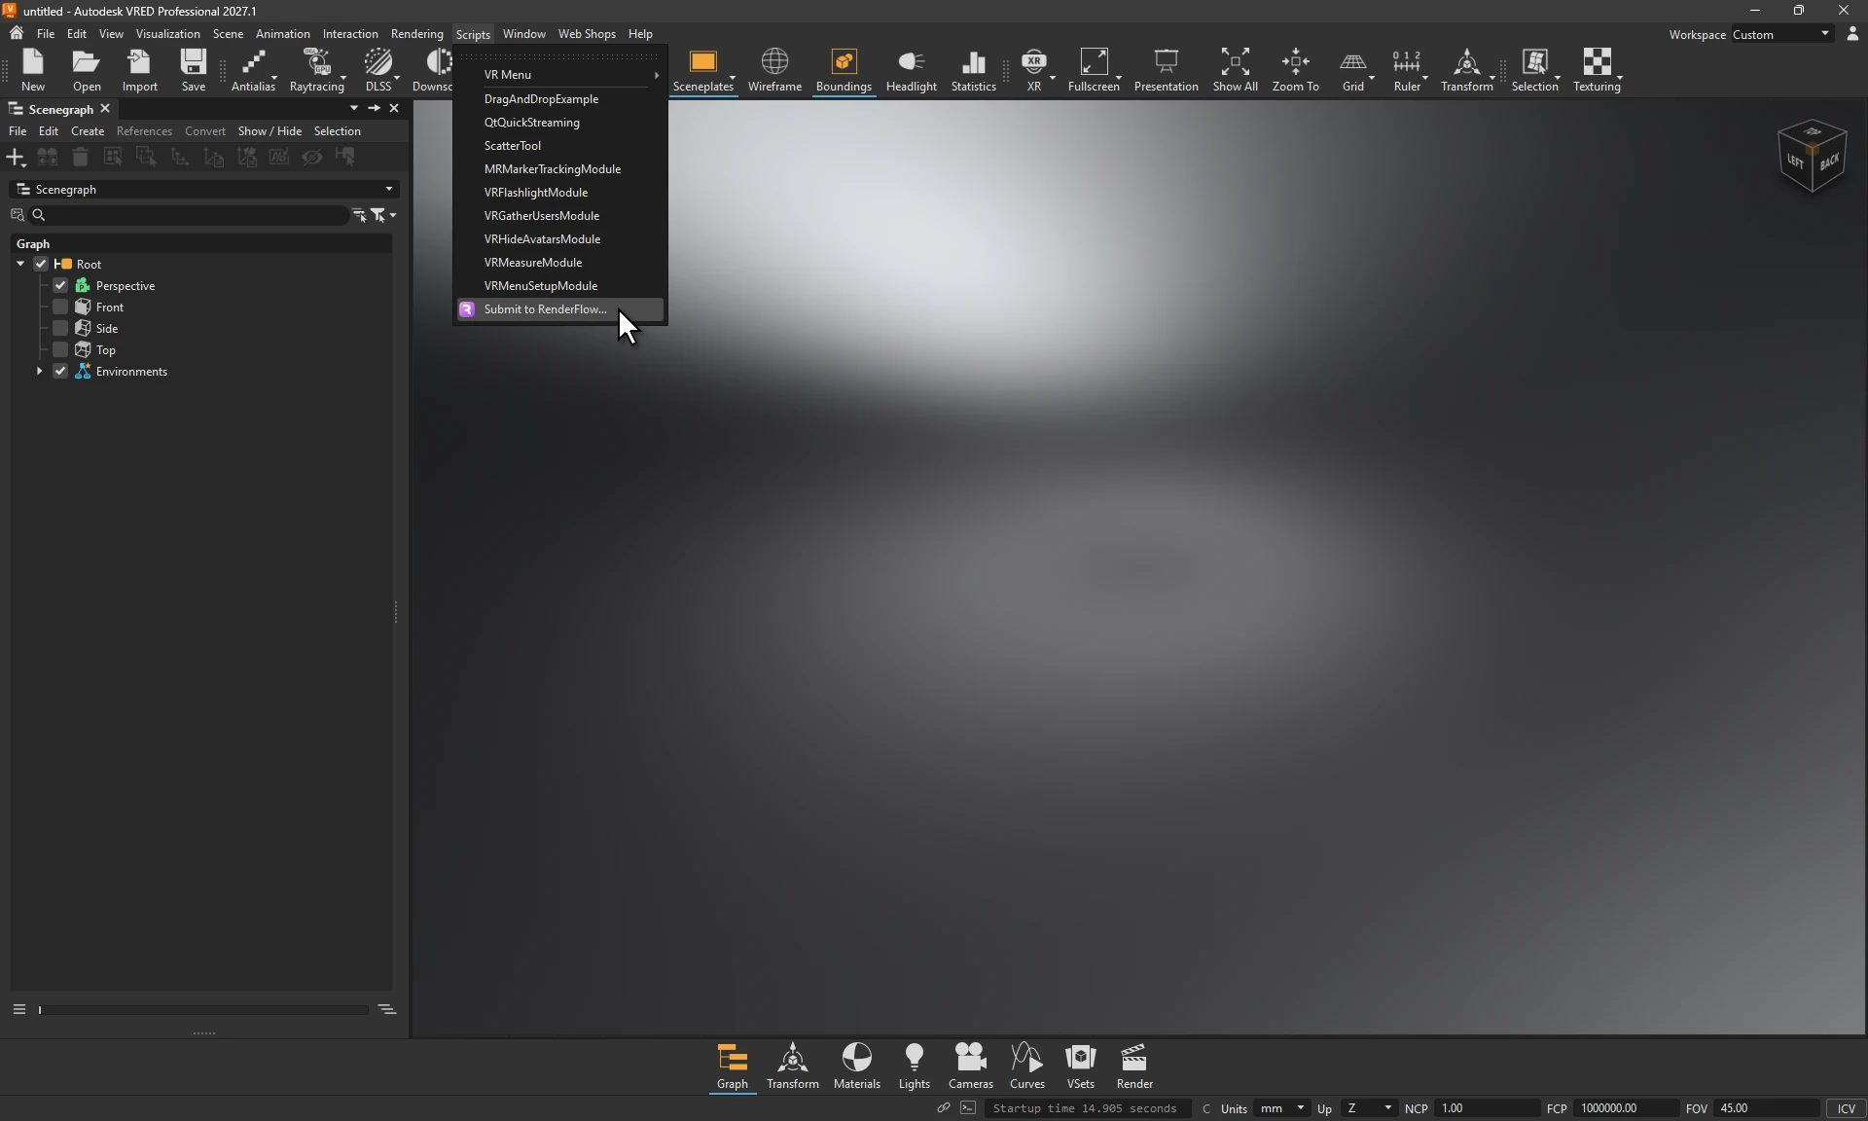Enable the Side camera checkbox

point(60,329)
